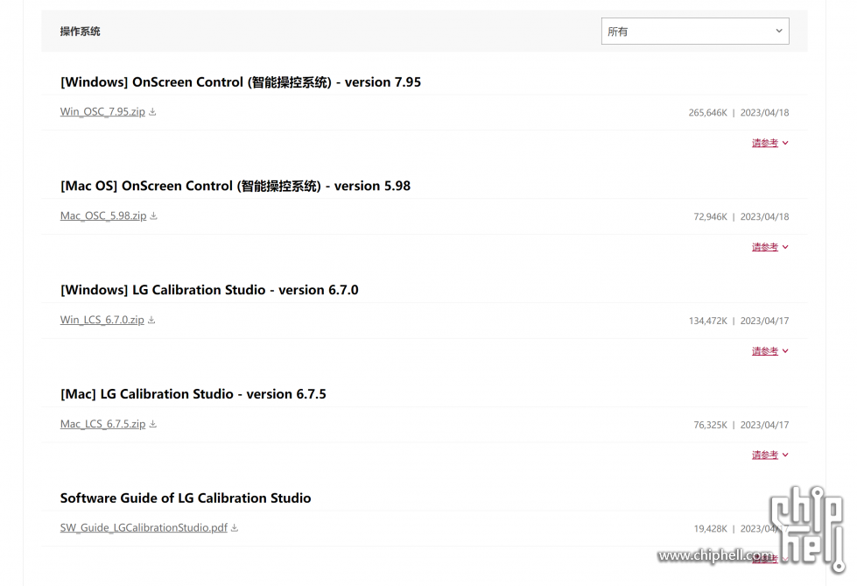Screen dimensions: 857x586
Task: Click download icon beside Win_LCS_6.7.0.zip
Action: point(151,320)
